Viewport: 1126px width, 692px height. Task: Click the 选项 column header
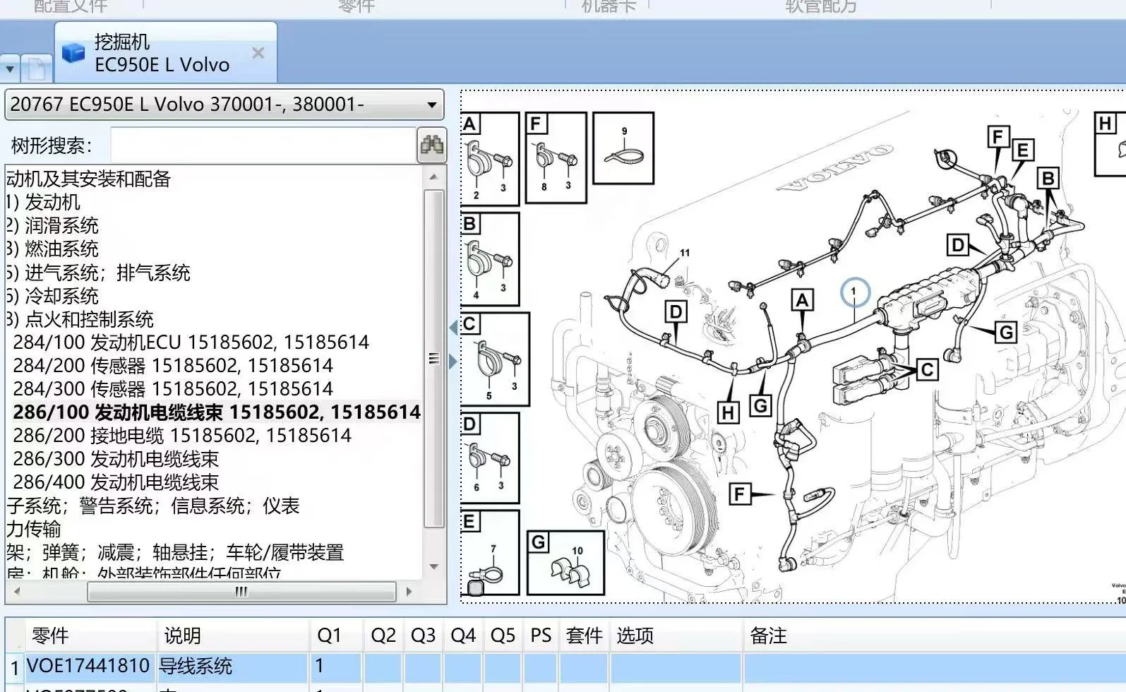[676, 636]
